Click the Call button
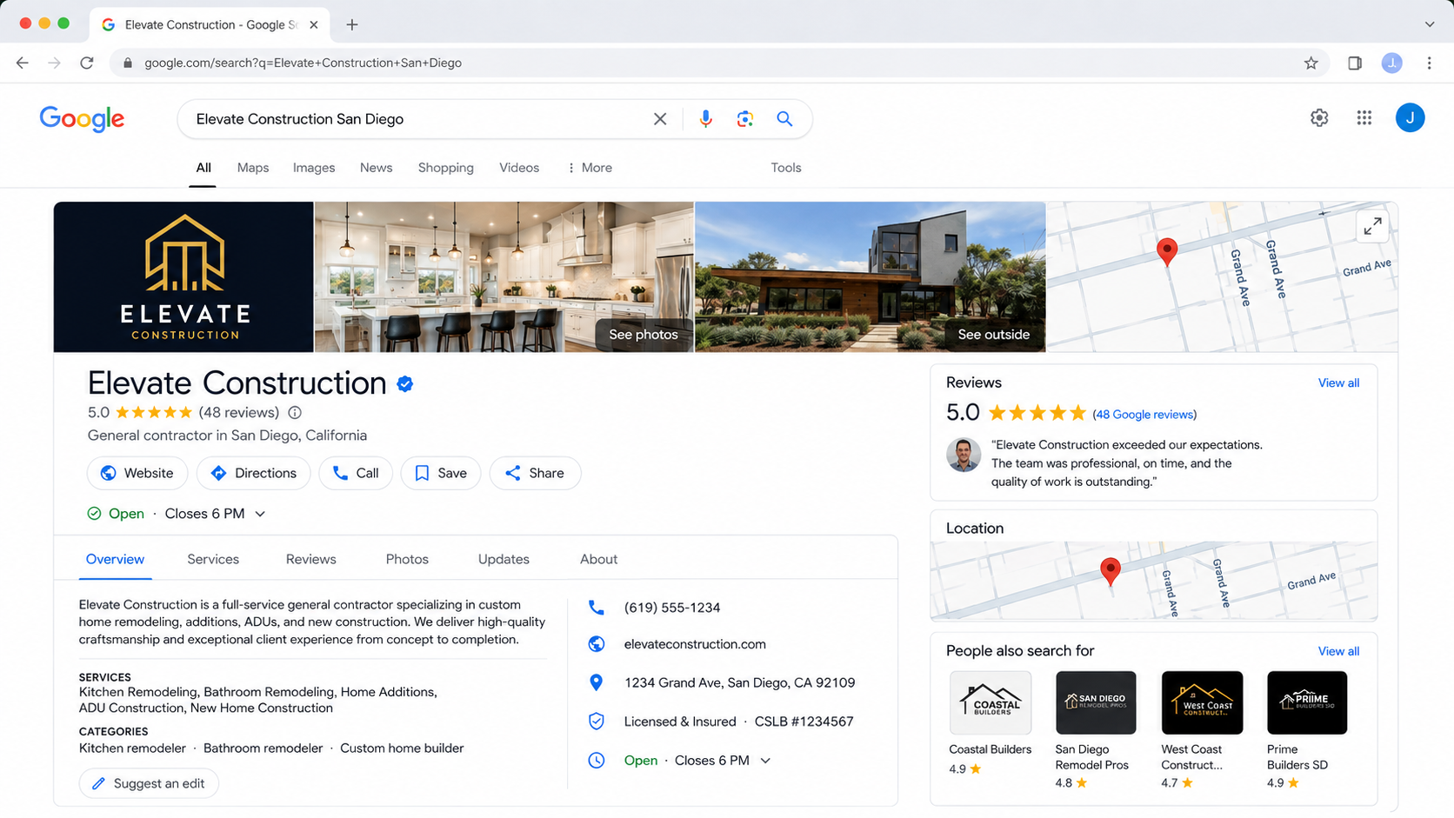Screen dimensions: 1454x818 (356, 473)
